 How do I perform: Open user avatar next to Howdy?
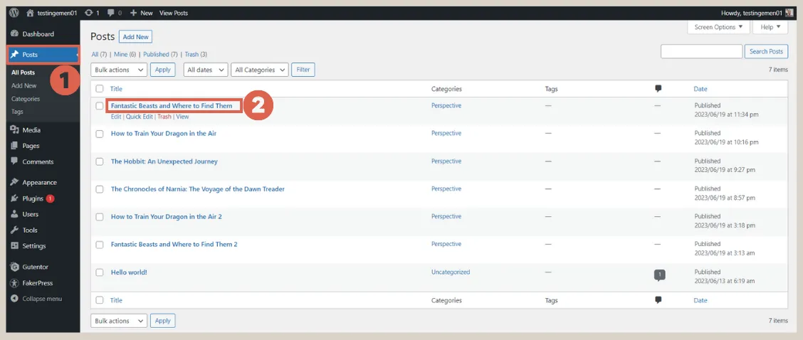789,13
